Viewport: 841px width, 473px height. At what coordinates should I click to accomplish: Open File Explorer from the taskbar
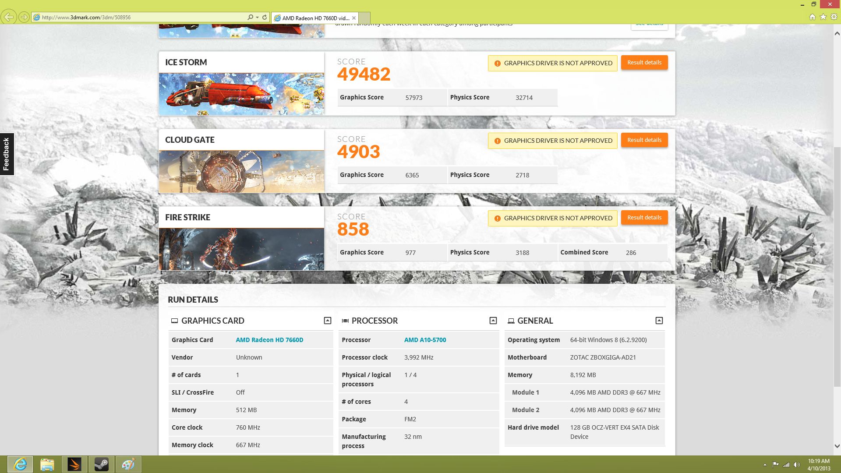click(47, 464)
